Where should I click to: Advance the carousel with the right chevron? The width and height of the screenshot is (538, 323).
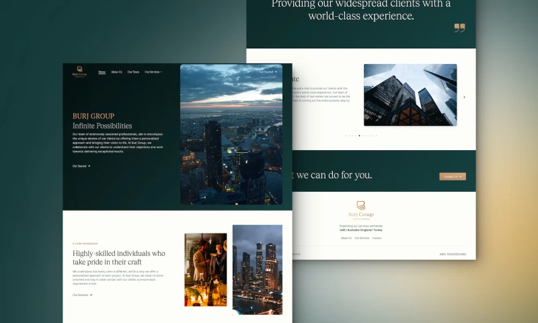pos(464,97)
